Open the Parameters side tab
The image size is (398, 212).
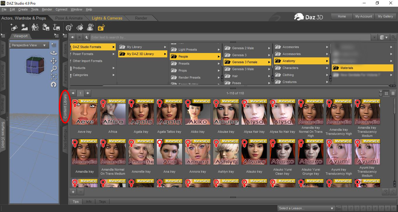pyautogui.click(x=65, y=74)
